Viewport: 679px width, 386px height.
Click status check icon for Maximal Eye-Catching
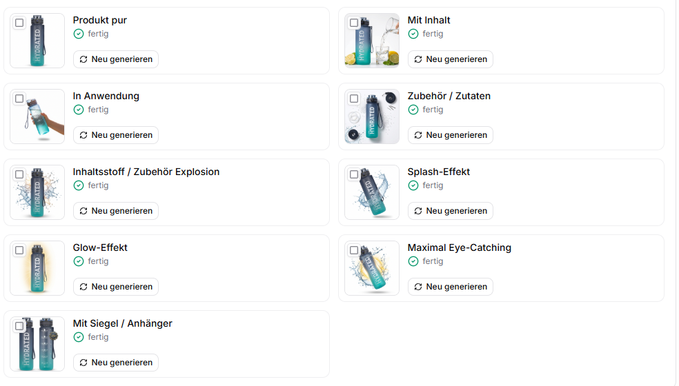(x=413, y=261)
